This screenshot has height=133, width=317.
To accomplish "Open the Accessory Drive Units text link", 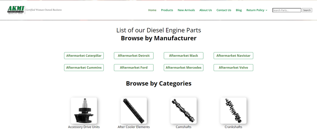I will click(84, 127).
